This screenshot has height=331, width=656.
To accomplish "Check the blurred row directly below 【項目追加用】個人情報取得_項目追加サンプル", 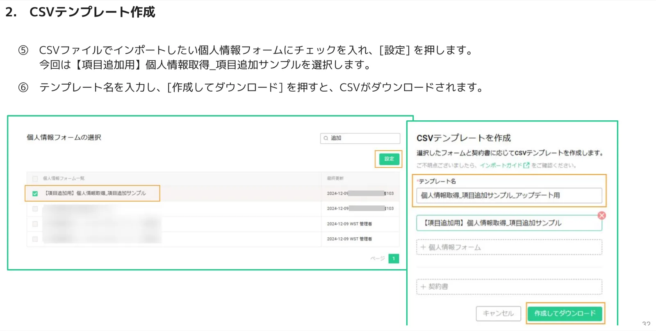I will coord(35,209).
